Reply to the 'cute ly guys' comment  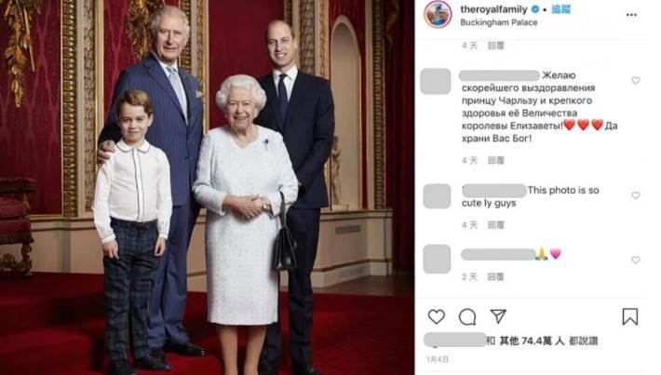pos(495,225)
